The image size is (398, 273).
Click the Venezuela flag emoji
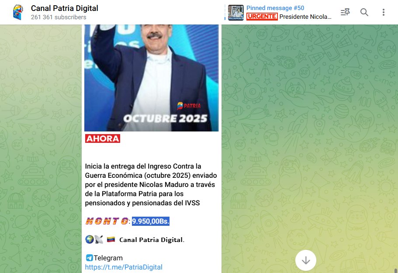point(111,239)
